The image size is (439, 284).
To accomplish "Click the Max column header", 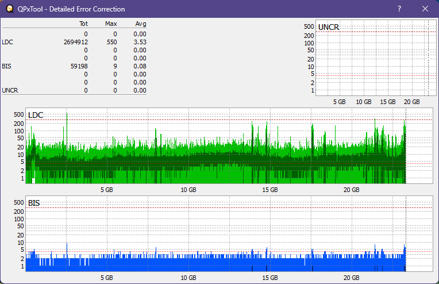I will [x=111, y=24].
